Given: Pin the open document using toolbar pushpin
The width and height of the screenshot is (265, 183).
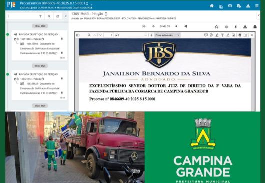Looking at the screenshot, I should tap(236, 27).
